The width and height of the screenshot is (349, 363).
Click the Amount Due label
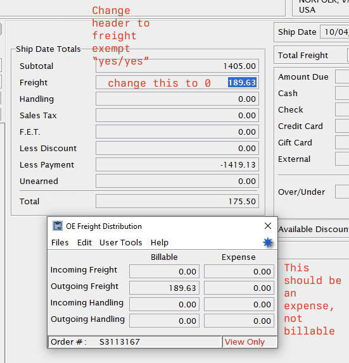coord(303,77)
